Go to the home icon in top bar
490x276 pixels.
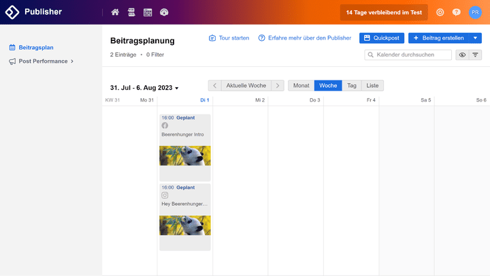115,12
